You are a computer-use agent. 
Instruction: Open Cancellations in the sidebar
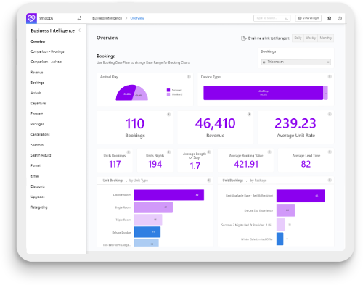point(40,134)
